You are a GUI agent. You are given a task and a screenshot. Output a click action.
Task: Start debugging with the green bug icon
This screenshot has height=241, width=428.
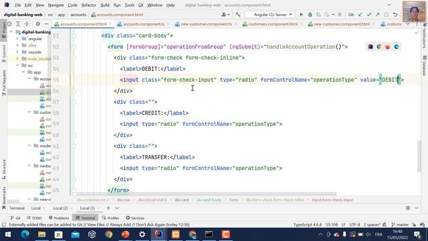(310, 15)
